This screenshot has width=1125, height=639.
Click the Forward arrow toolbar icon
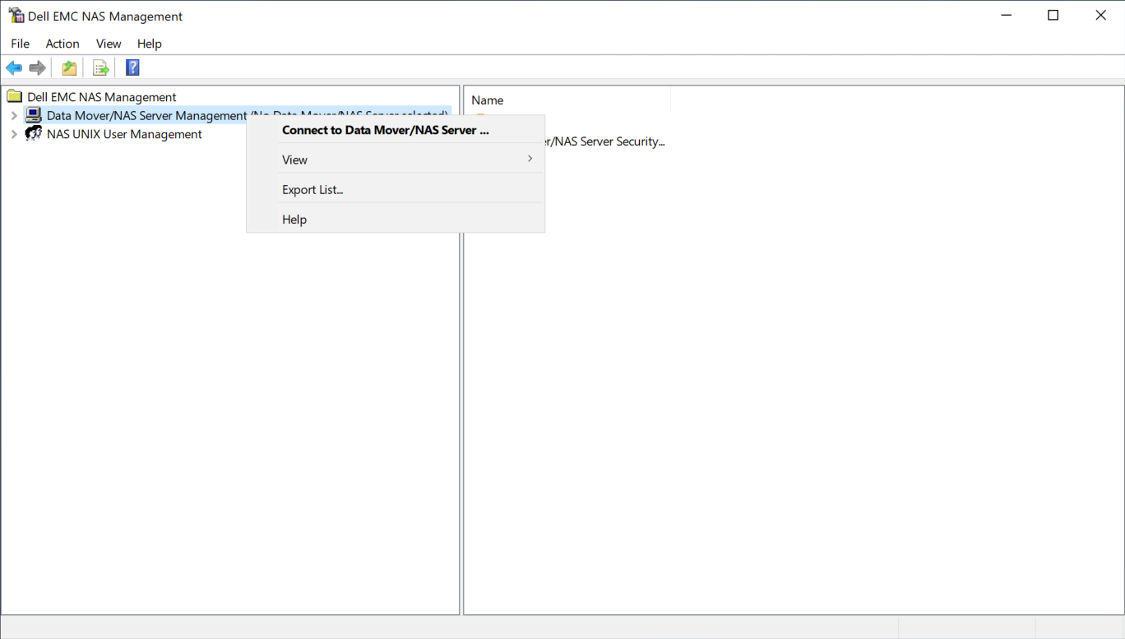tap(37, 68)
